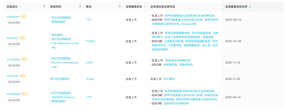
Task: Click 新药 badge next to PATISIRAN
Action: 25,94
